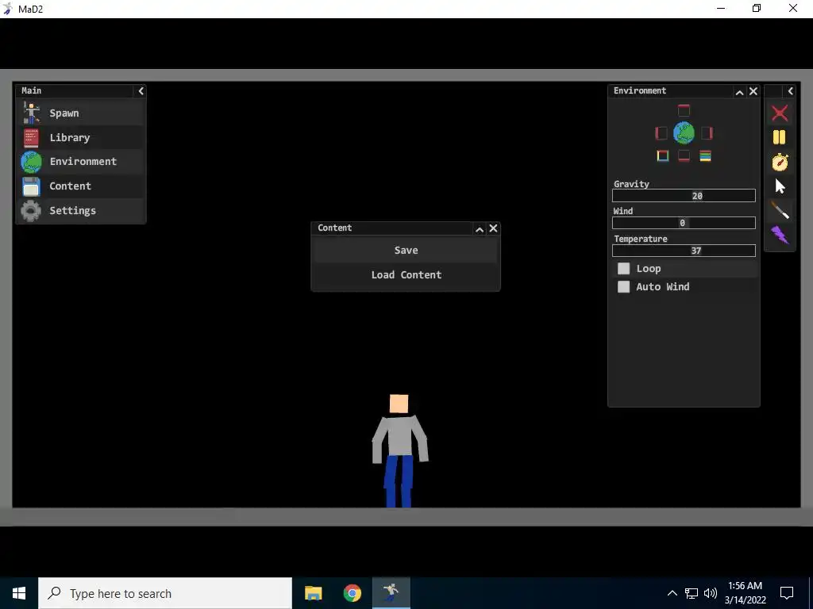Toggle the top wall icon in Environment
Viewport: 813px width, 609px height.
(x=684, y=110)
